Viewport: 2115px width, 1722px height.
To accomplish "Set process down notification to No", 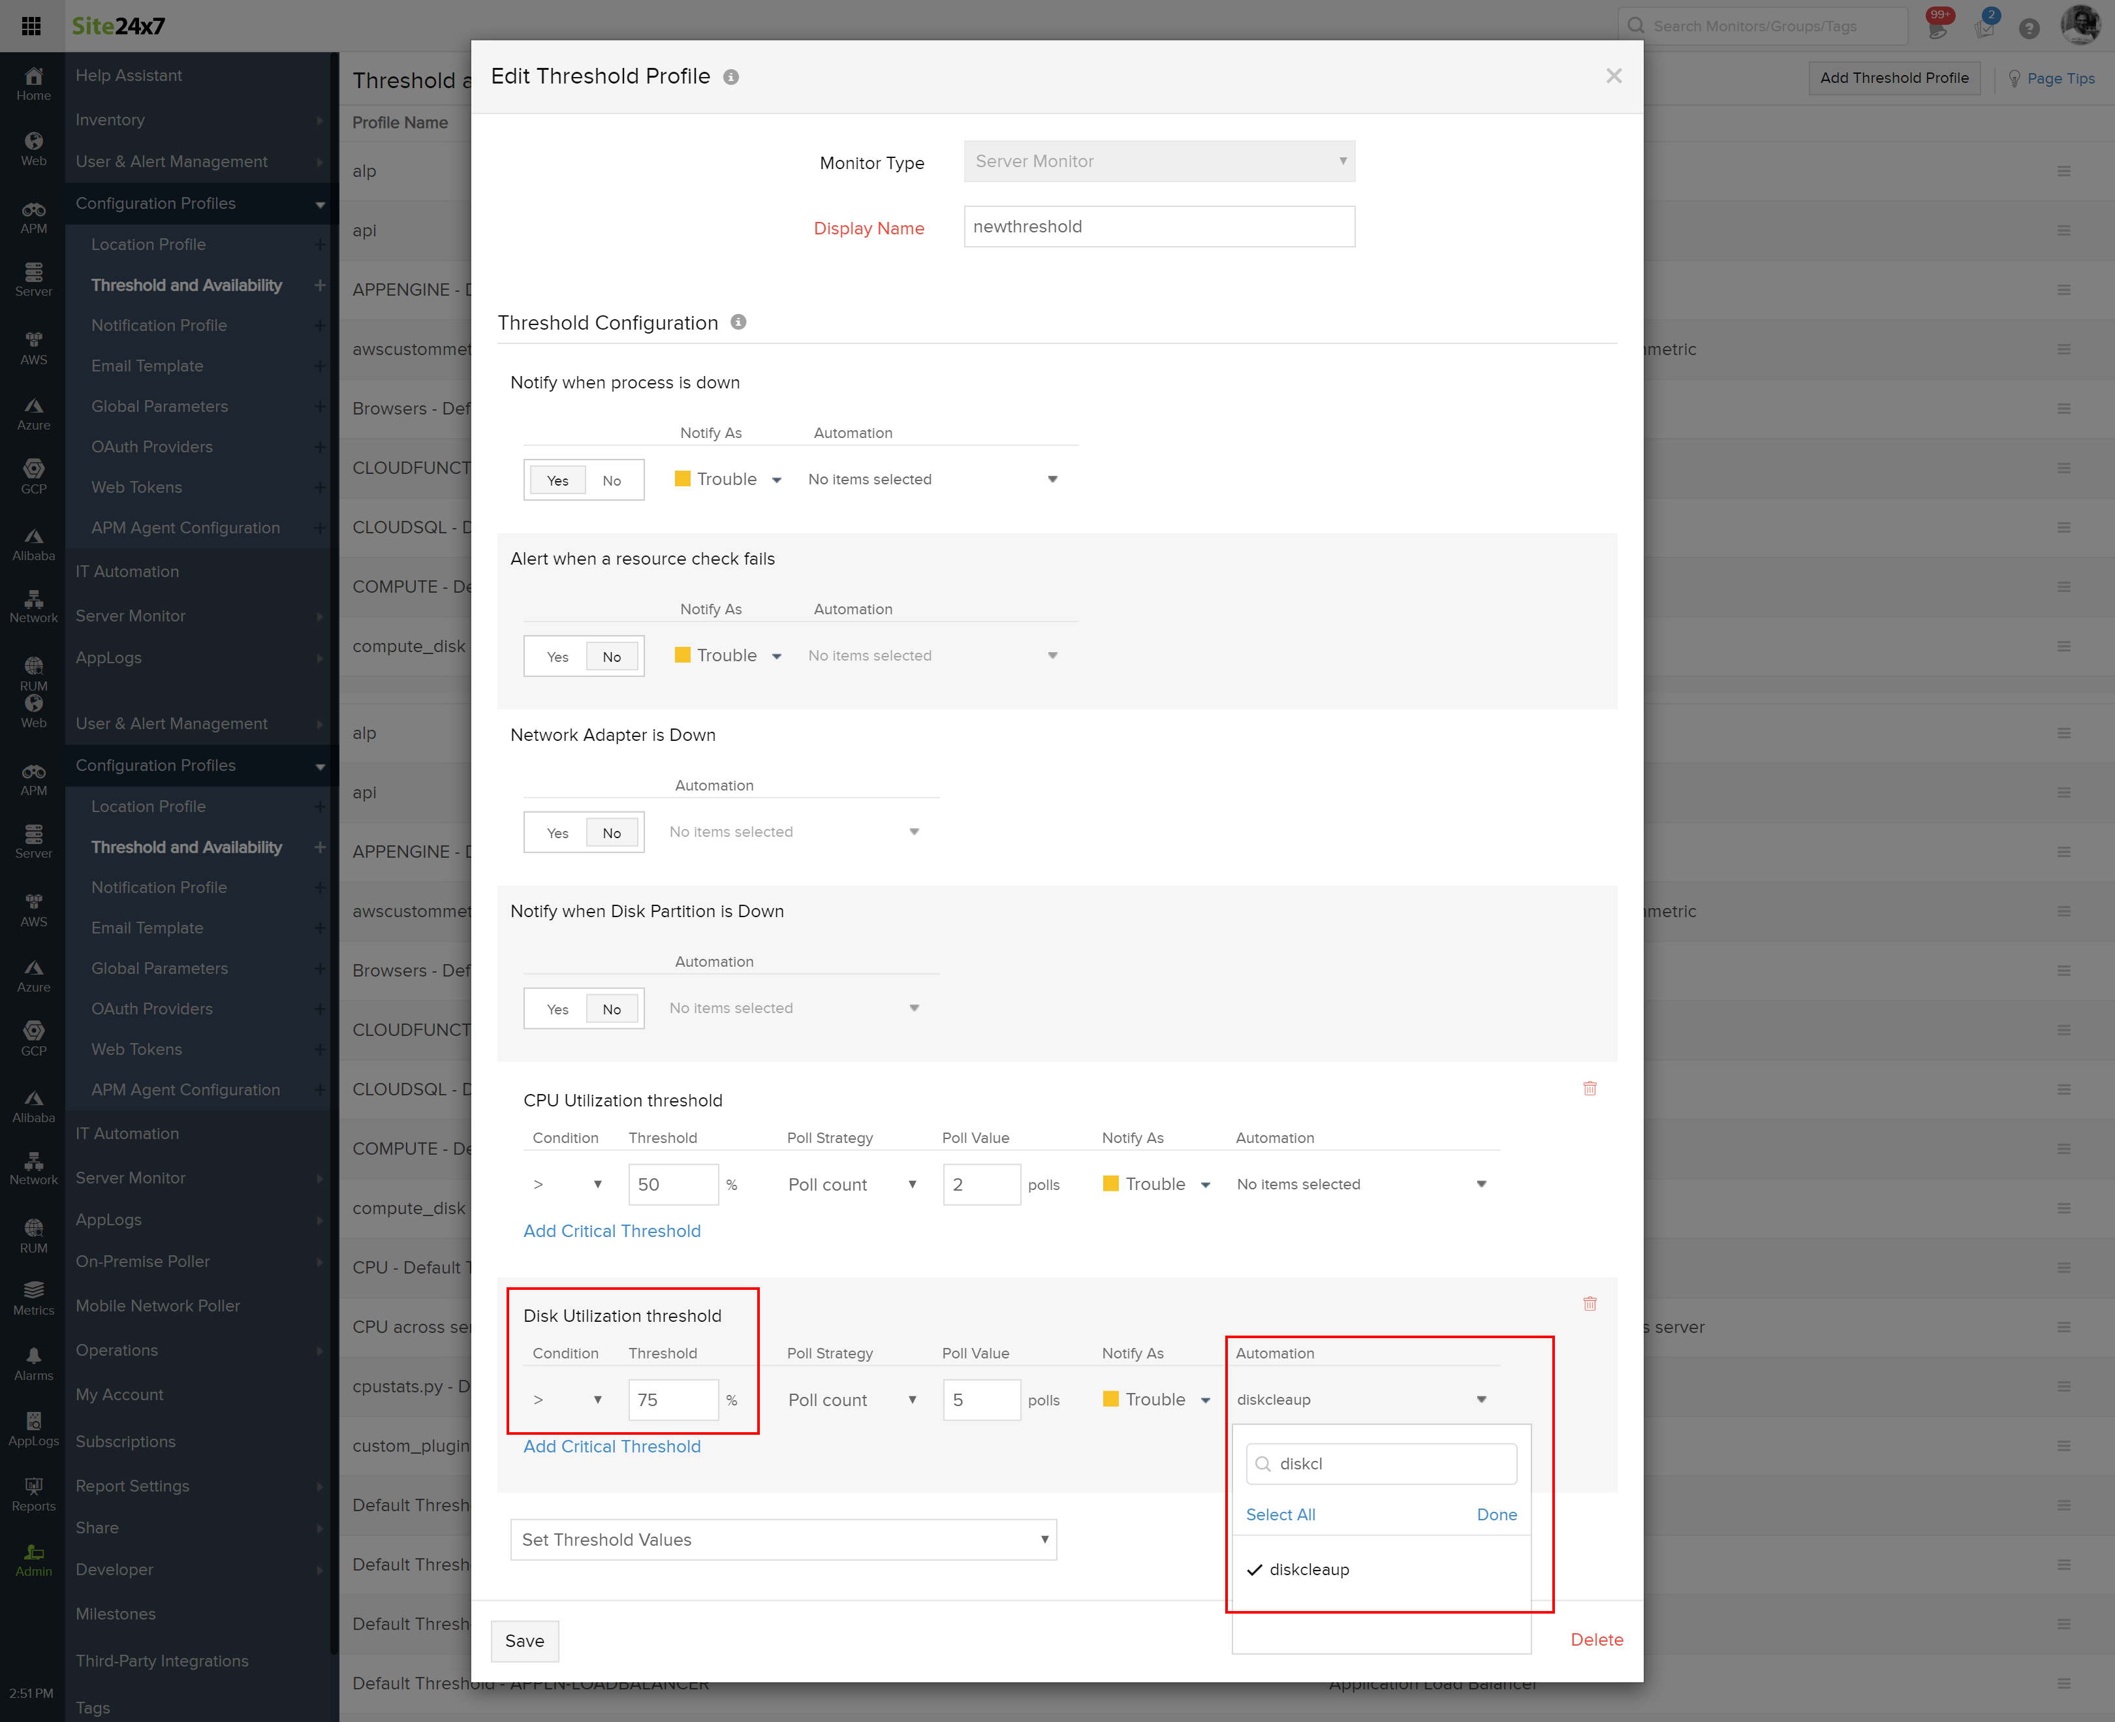I will click(x=611, y=480).
